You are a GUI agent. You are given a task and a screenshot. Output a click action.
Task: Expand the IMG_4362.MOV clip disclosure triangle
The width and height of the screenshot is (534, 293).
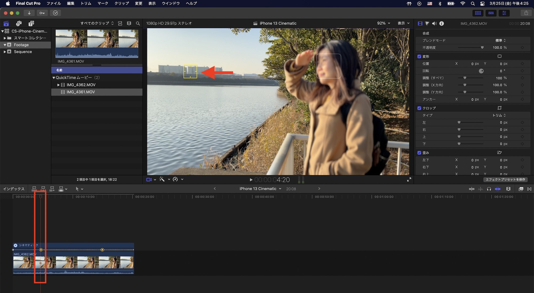point(58,85)
